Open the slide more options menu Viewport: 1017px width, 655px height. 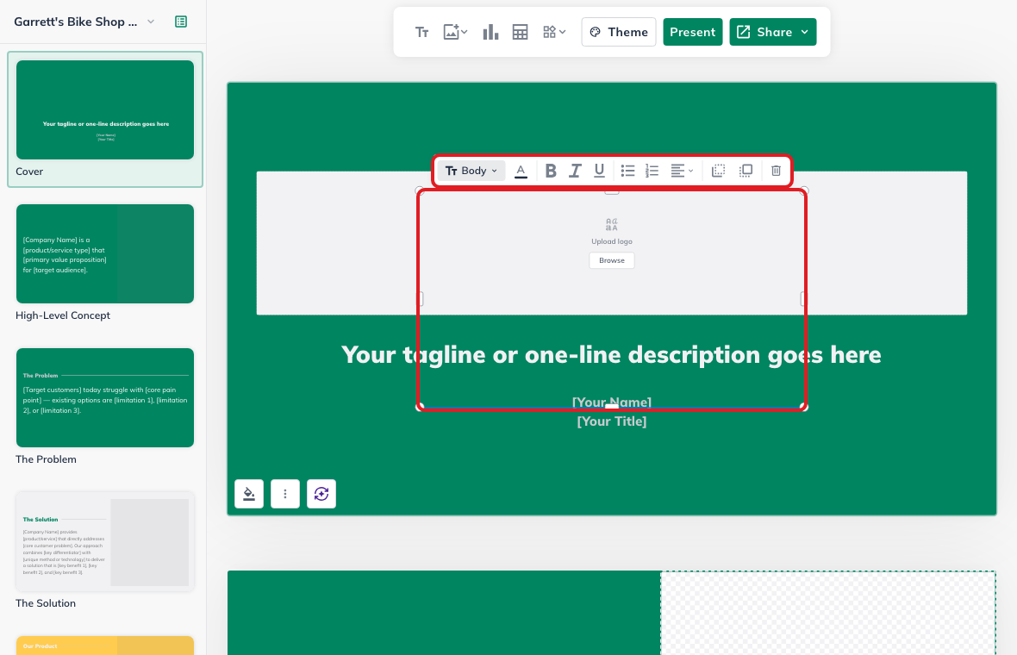click(x=285, y=494)
